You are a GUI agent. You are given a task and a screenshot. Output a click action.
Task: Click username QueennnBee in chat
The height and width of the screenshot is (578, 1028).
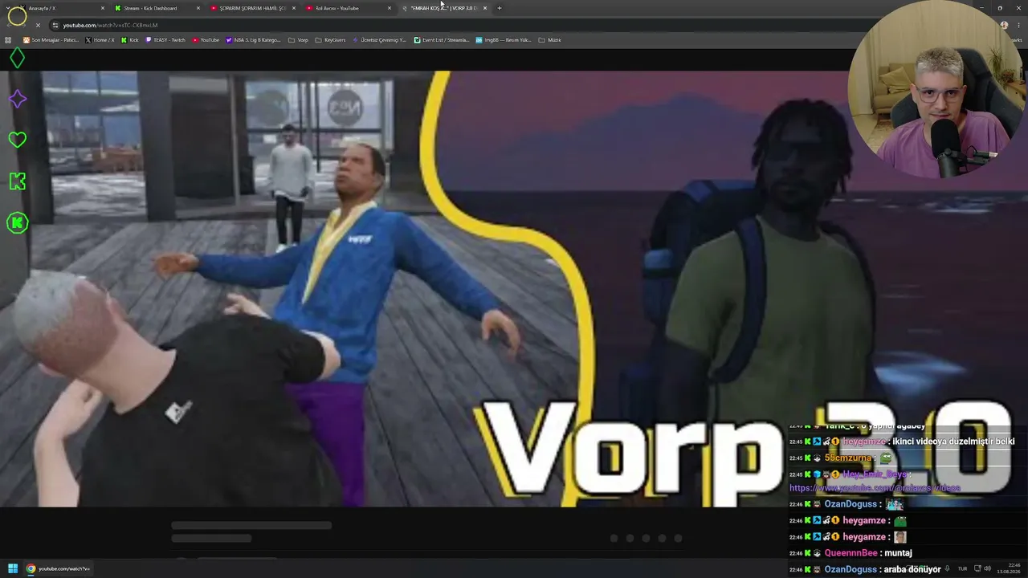[851, 553]
